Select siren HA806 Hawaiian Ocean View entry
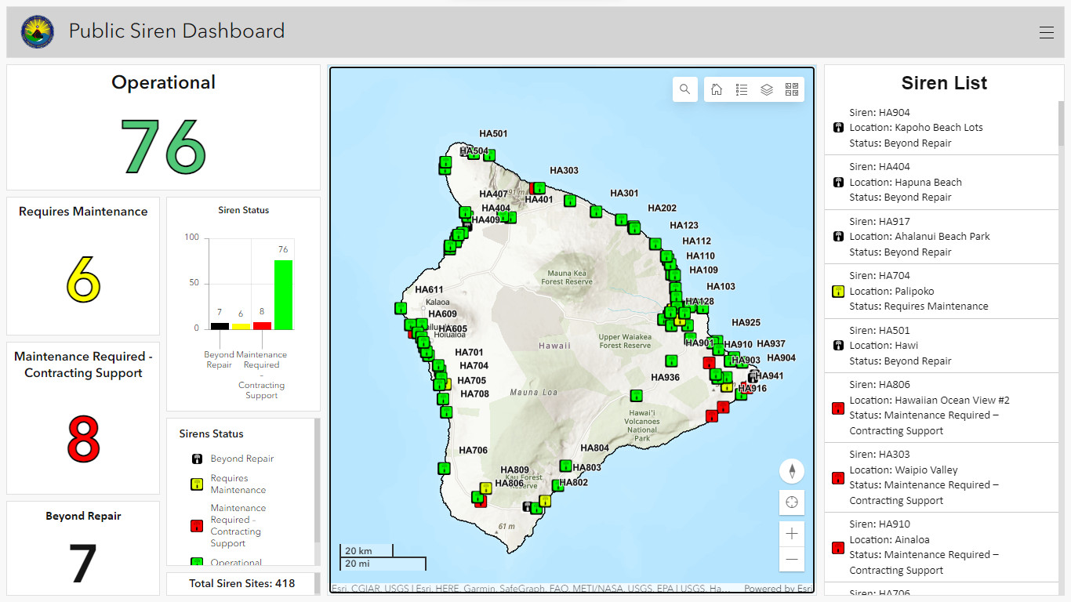Image resolution: width=1071 pixels, height=602 pixels. pyautogui.click(x=941, y=408)
